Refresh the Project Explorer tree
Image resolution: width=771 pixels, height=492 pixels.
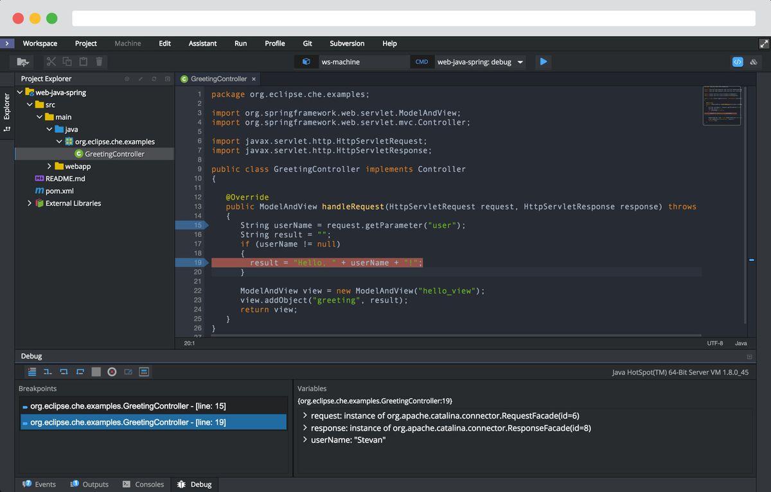point(154,79)
